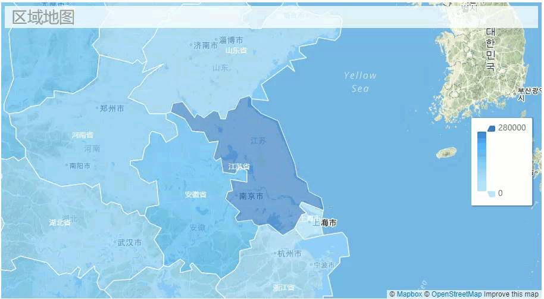Click the 山东省 province label
The image size is (544, 299).
tap(236, 51)
